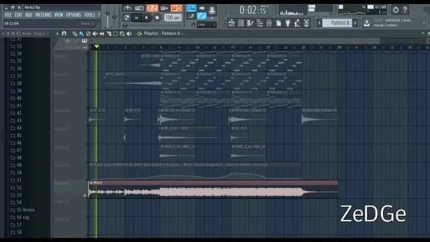The image size is (430, 242).
Task: Click the question mark help icon in top panel
Action: 405,10
